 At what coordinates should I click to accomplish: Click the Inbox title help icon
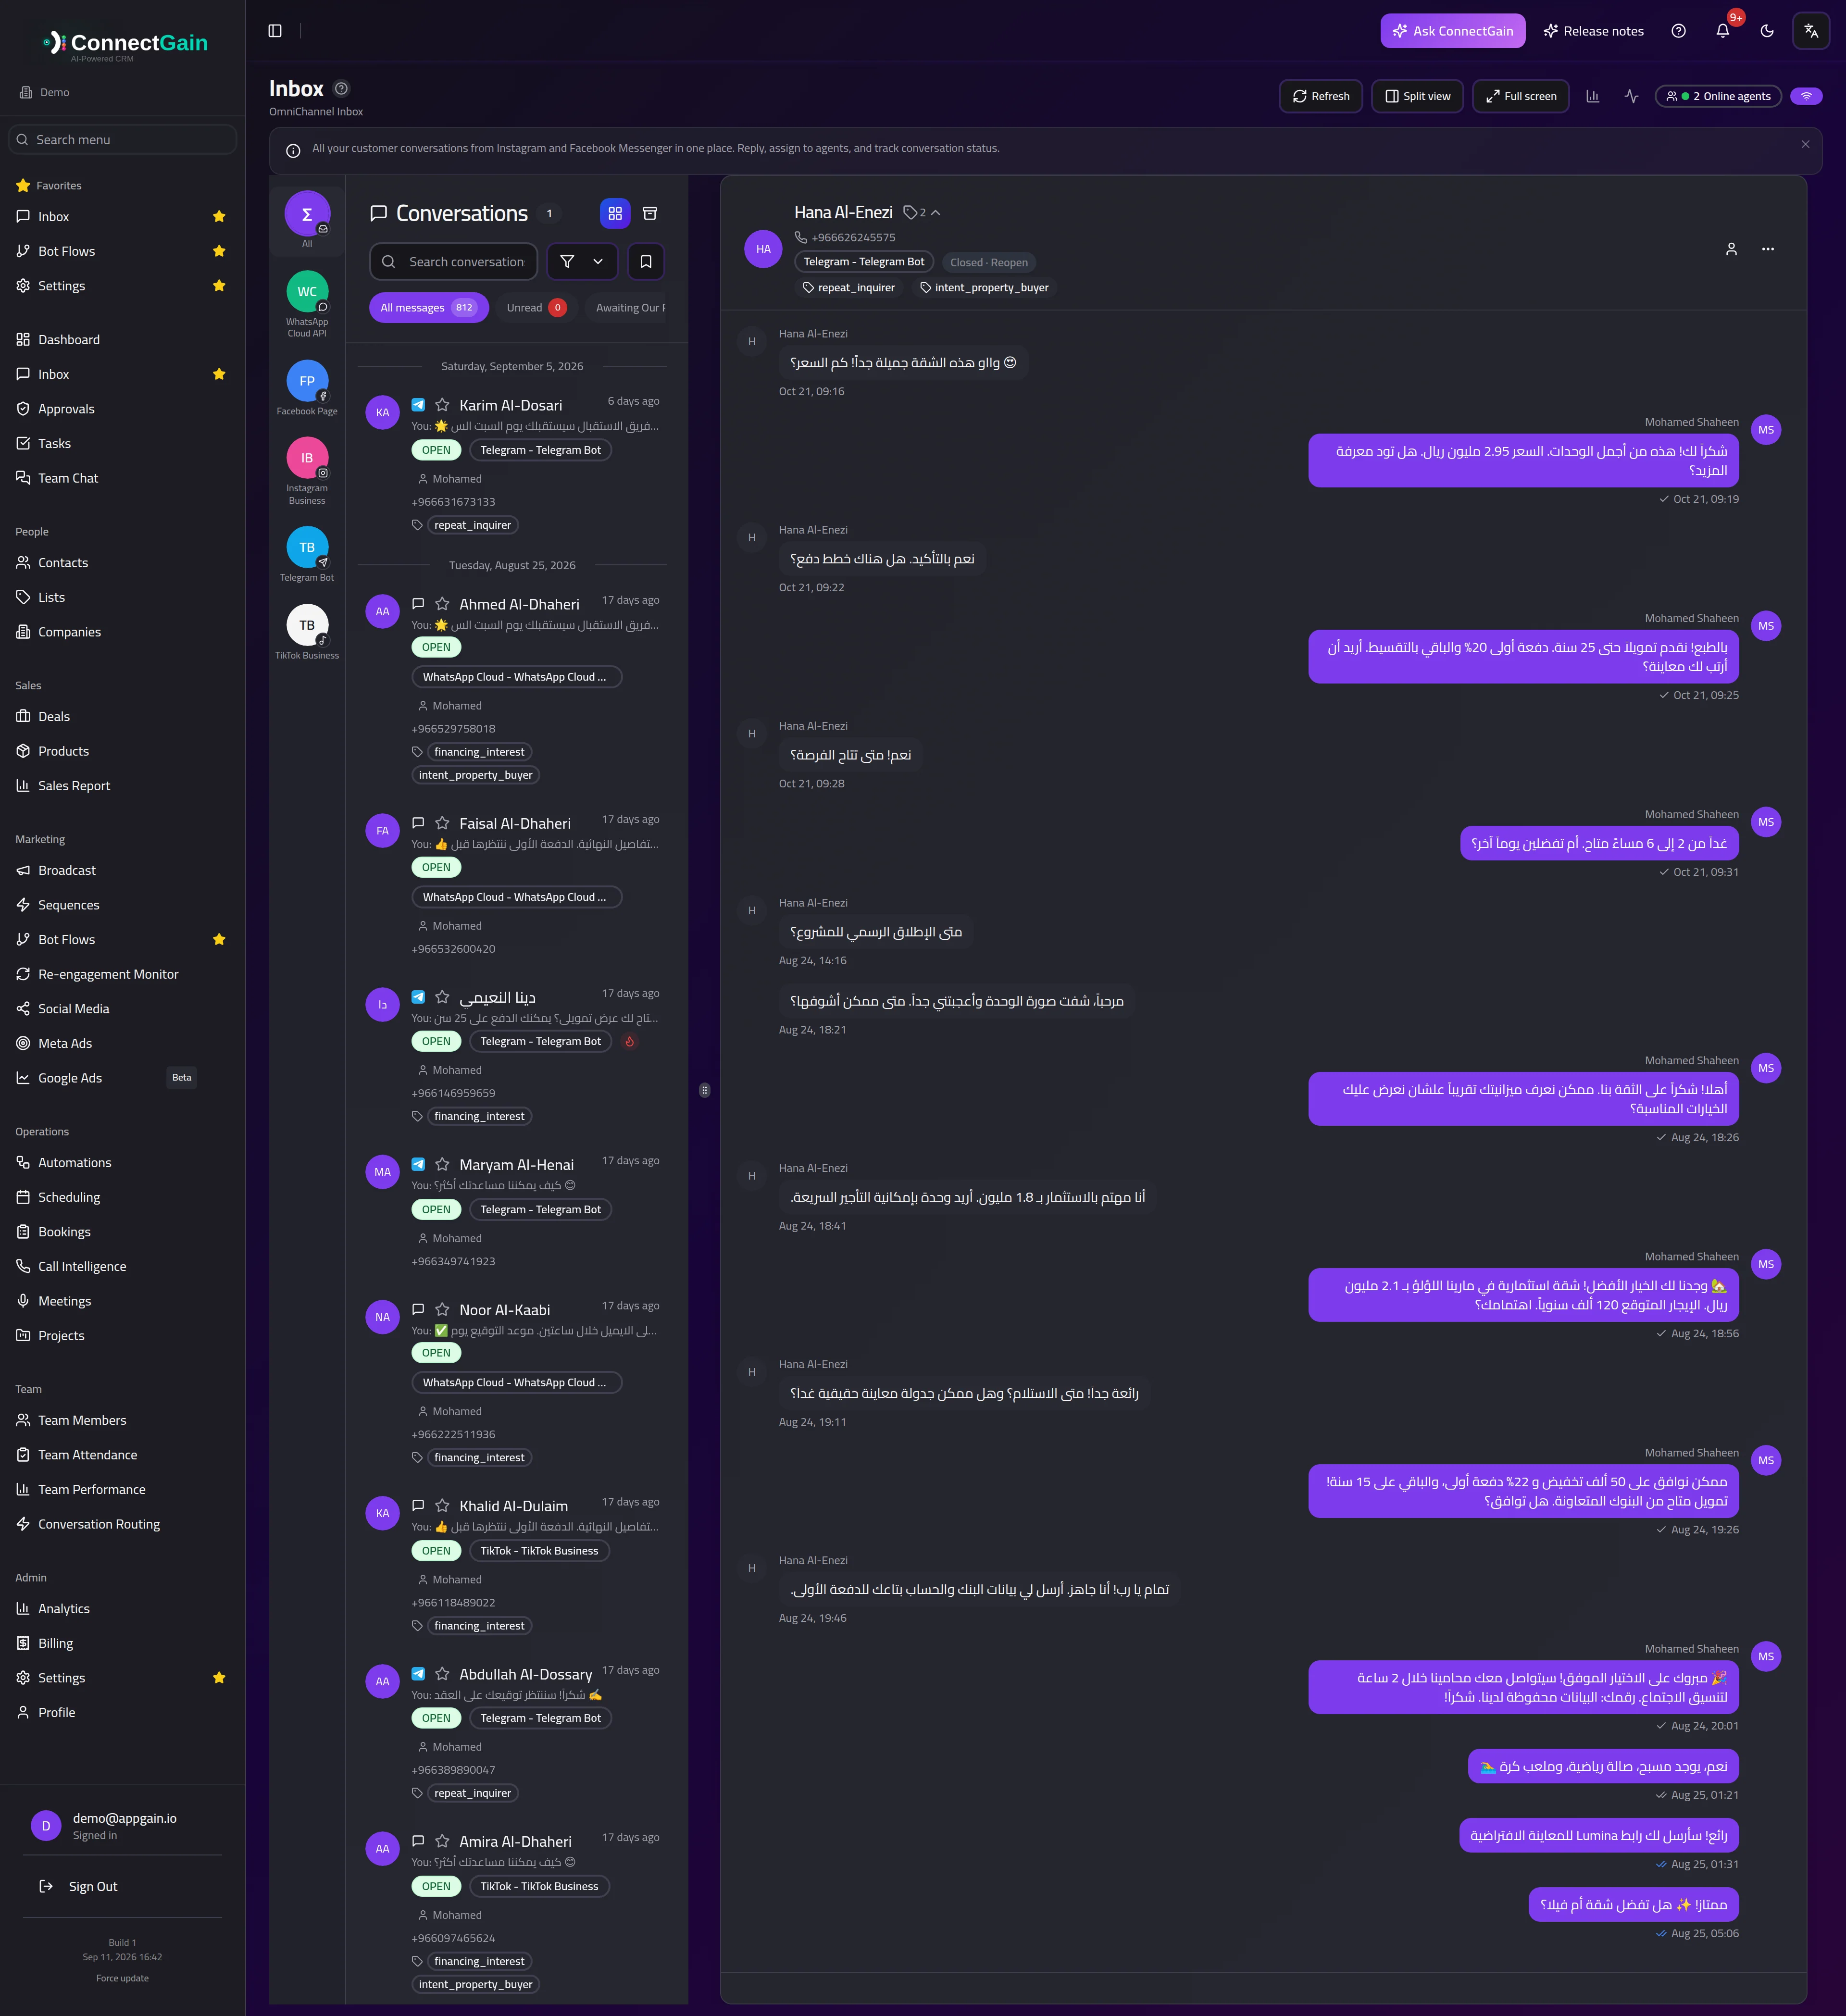(341, 88)
